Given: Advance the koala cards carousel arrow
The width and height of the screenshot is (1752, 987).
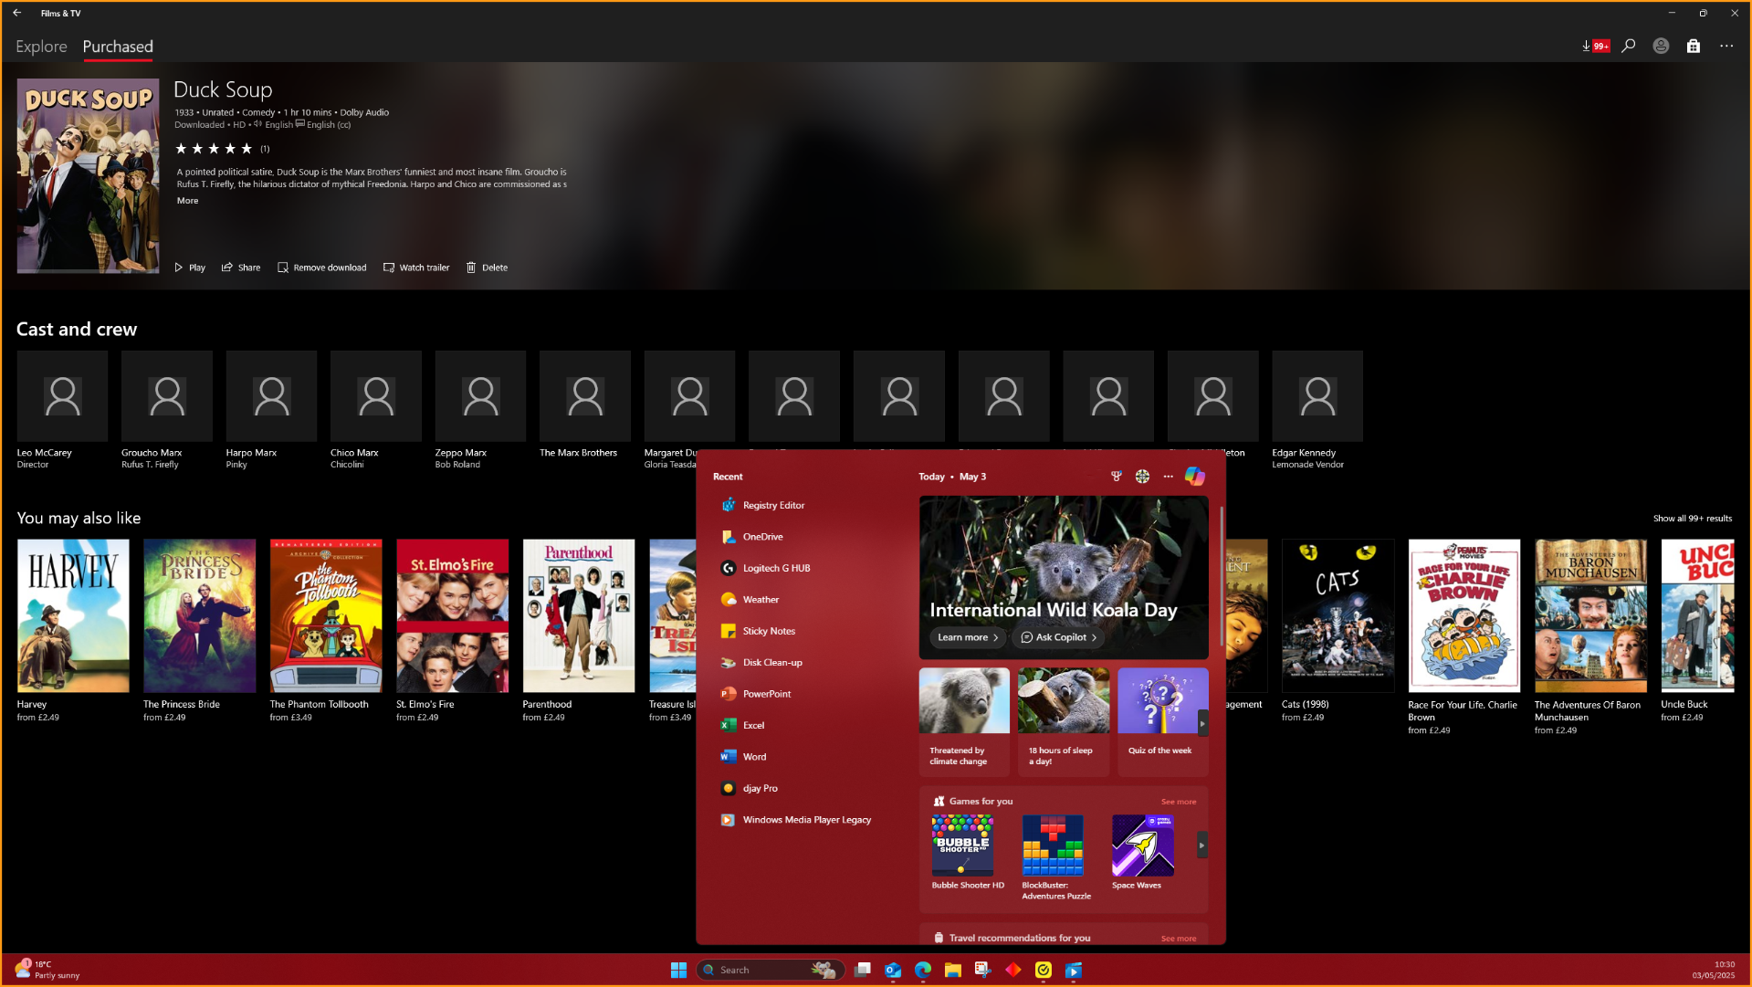Looking at the screenshot, I should (x=1202, y=723).
